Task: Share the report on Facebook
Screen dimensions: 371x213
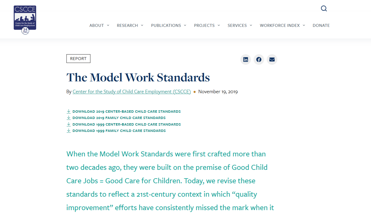Action: tap(259, 60)
